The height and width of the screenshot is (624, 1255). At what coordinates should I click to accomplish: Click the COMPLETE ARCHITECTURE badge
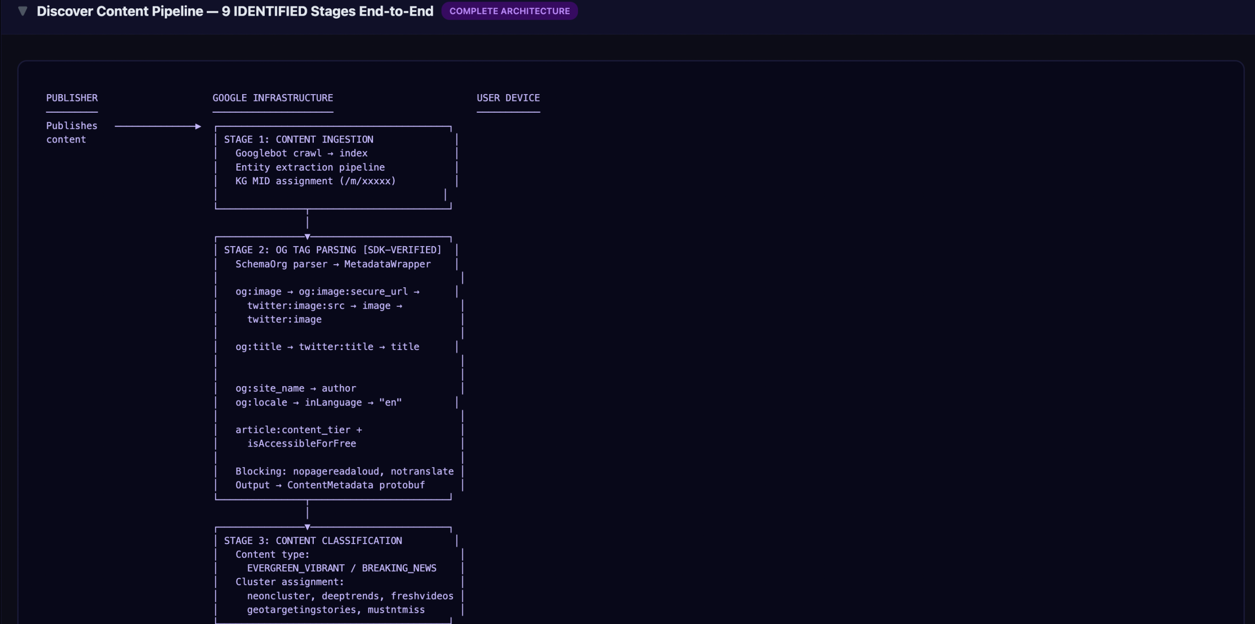tap(509, 11)
